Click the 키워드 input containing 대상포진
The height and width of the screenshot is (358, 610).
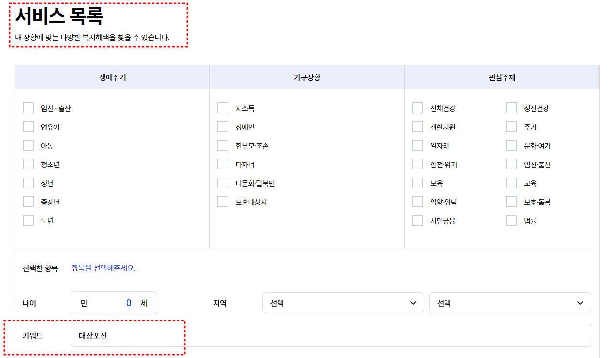coord(331,335)
